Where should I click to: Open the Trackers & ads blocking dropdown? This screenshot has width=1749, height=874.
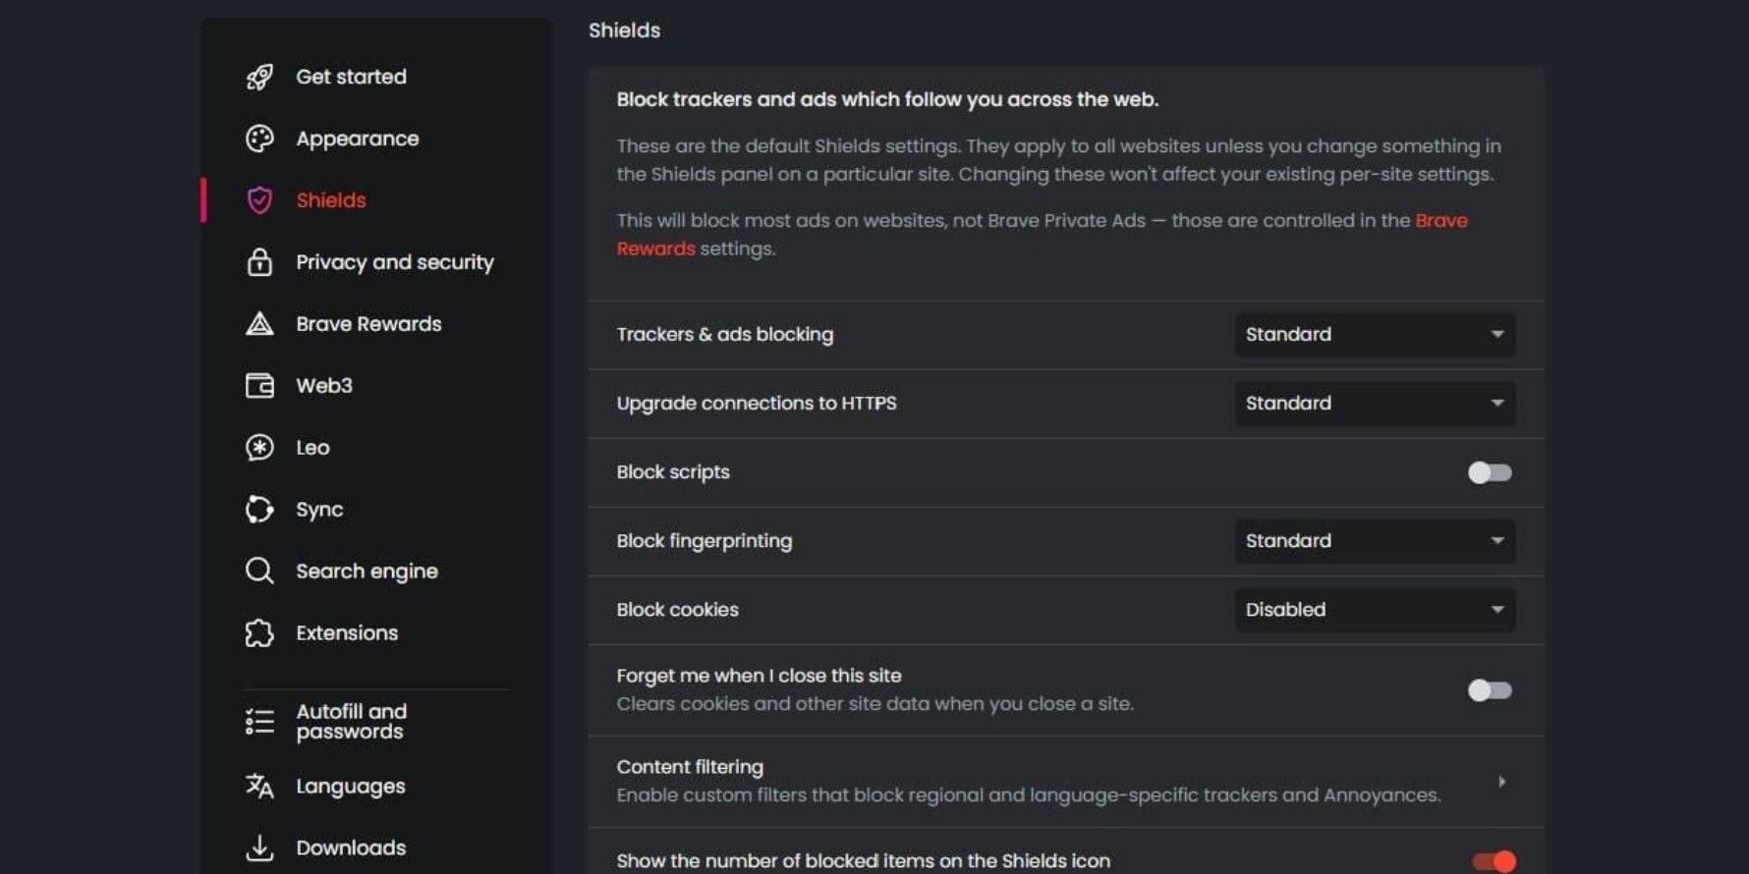pyautogui.click(x=1374, y=334)
